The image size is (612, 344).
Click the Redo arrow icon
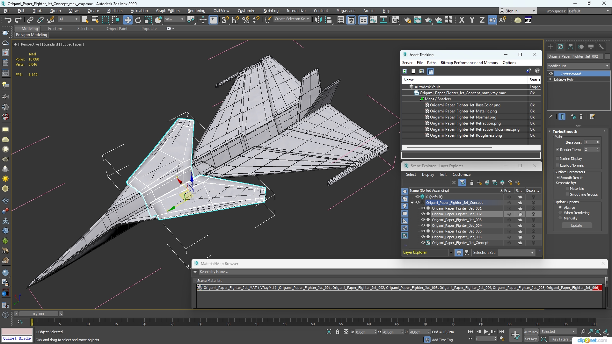(x=18, y=20)
